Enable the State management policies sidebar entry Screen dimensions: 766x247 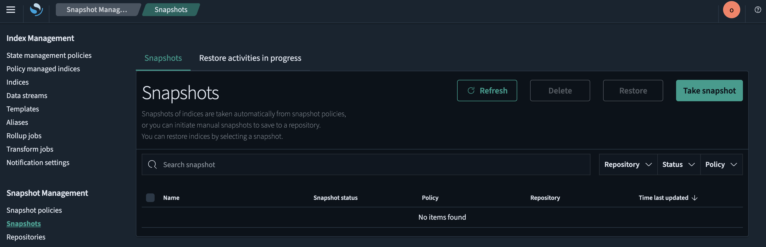49,55
